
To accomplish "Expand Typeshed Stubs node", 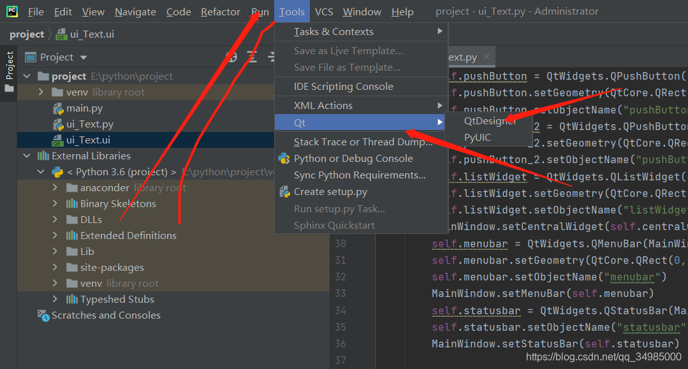I will [55, 300].
